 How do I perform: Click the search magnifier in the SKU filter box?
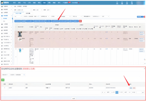coord(39,16)
